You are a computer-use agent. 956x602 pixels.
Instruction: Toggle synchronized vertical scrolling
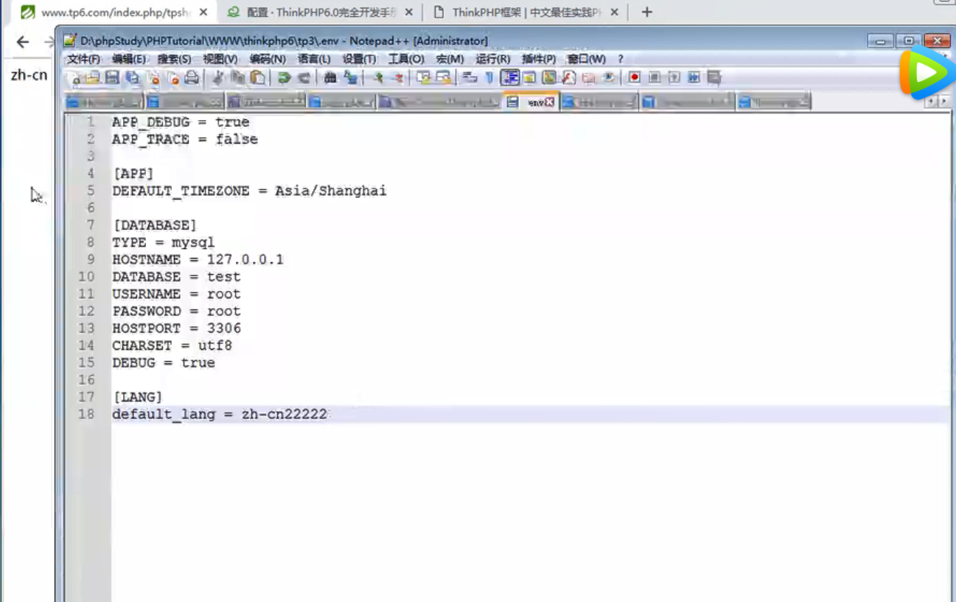(x=423, y=77)
